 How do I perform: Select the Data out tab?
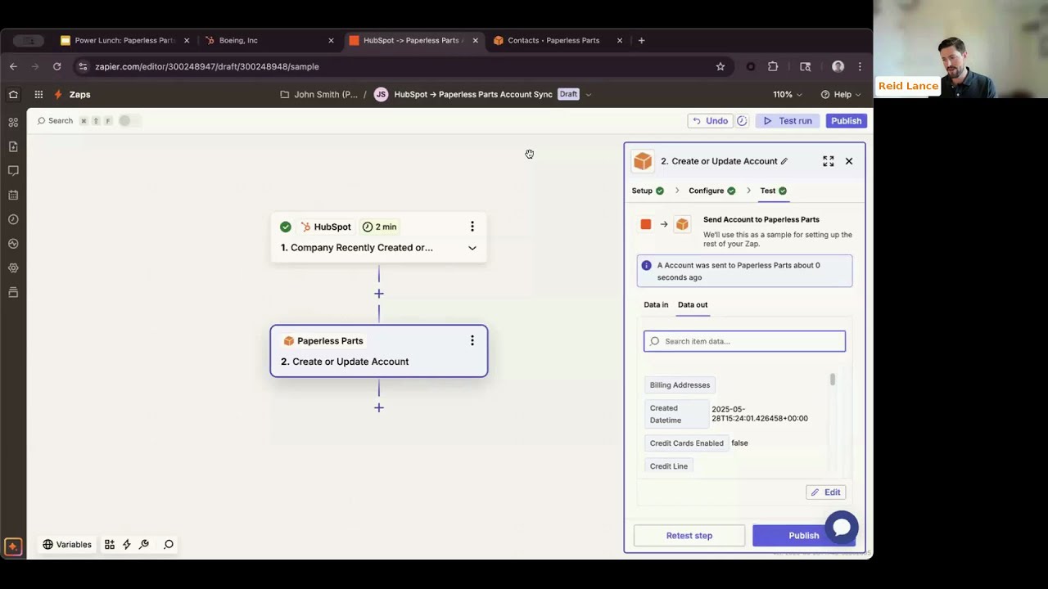[x=693, y=304]
